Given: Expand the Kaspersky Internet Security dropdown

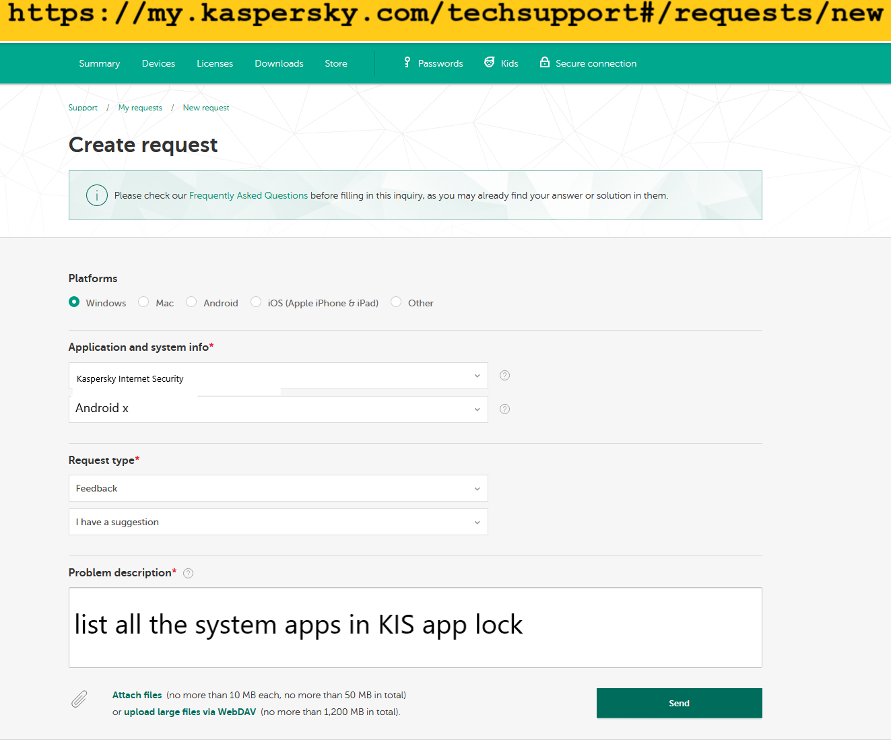Looking at the screenshot, I should 278,376.
